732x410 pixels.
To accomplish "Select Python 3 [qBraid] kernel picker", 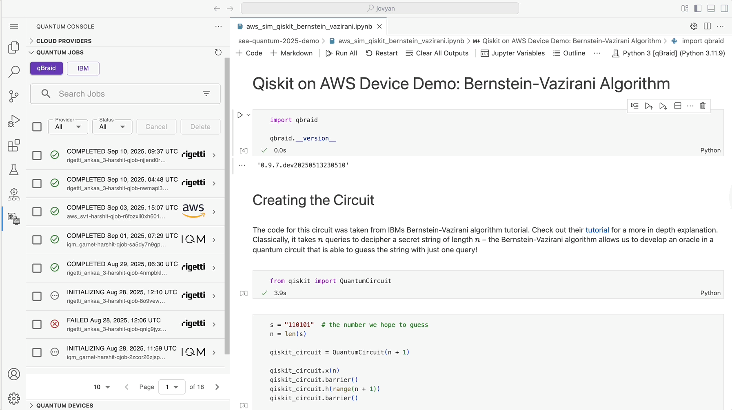I will coord(669,53).
